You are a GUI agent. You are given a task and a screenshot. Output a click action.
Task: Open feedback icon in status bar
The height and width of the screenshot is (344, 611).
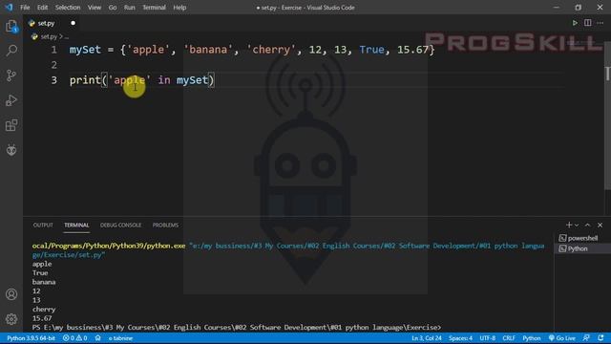pyautogui.click(x=586, y=338)
